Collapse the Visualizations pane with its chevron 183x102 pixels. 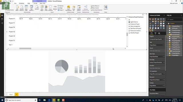click(164, 15)
